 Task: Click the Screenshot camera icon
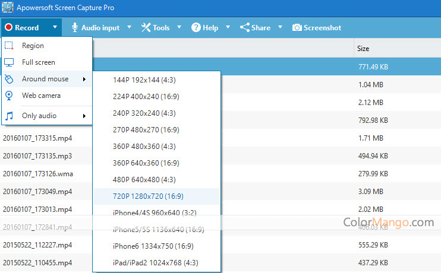(297, 27)
